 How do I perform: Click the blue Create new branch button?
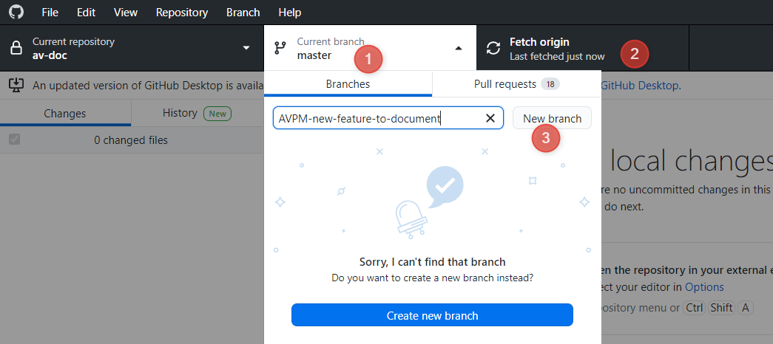432,315
